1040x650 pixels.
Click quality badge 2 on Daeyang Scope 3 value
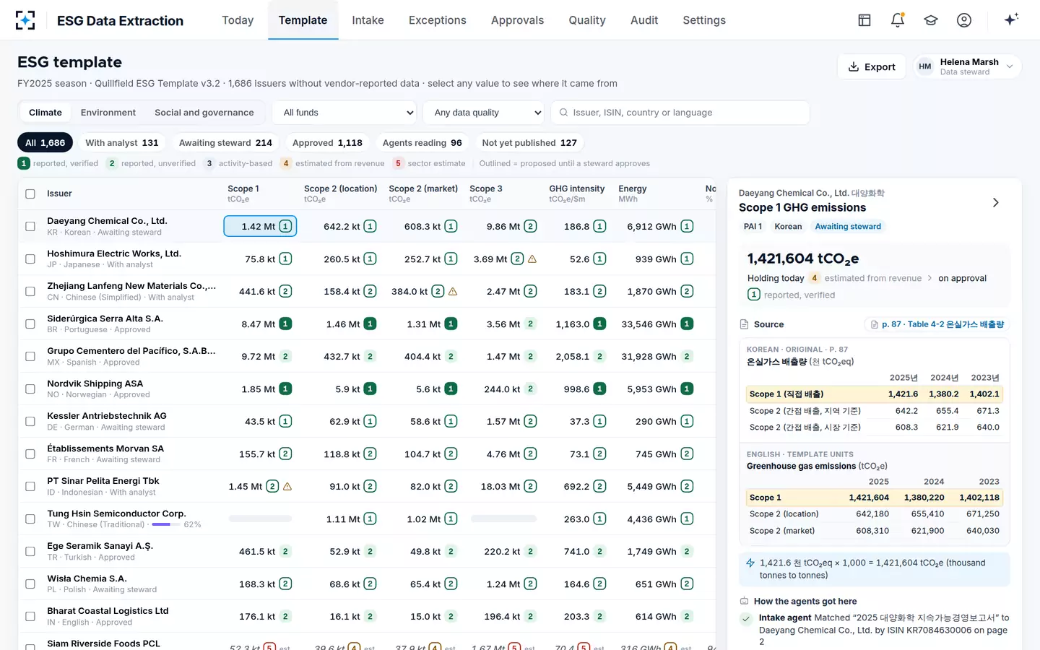(x=530, y=226)
